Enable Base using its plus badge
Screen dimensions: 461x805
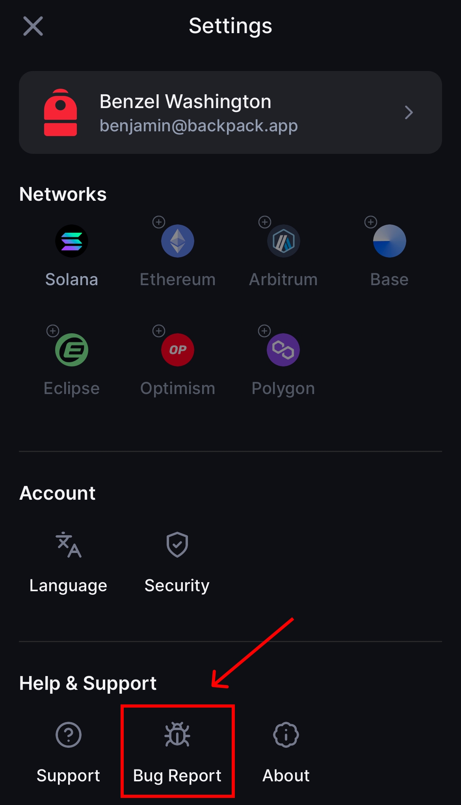(371, 222)
